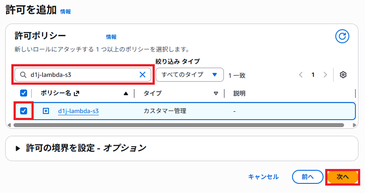
Task: Click the キャンセル button
Action: pyautogui.click(x=263, y=176)
